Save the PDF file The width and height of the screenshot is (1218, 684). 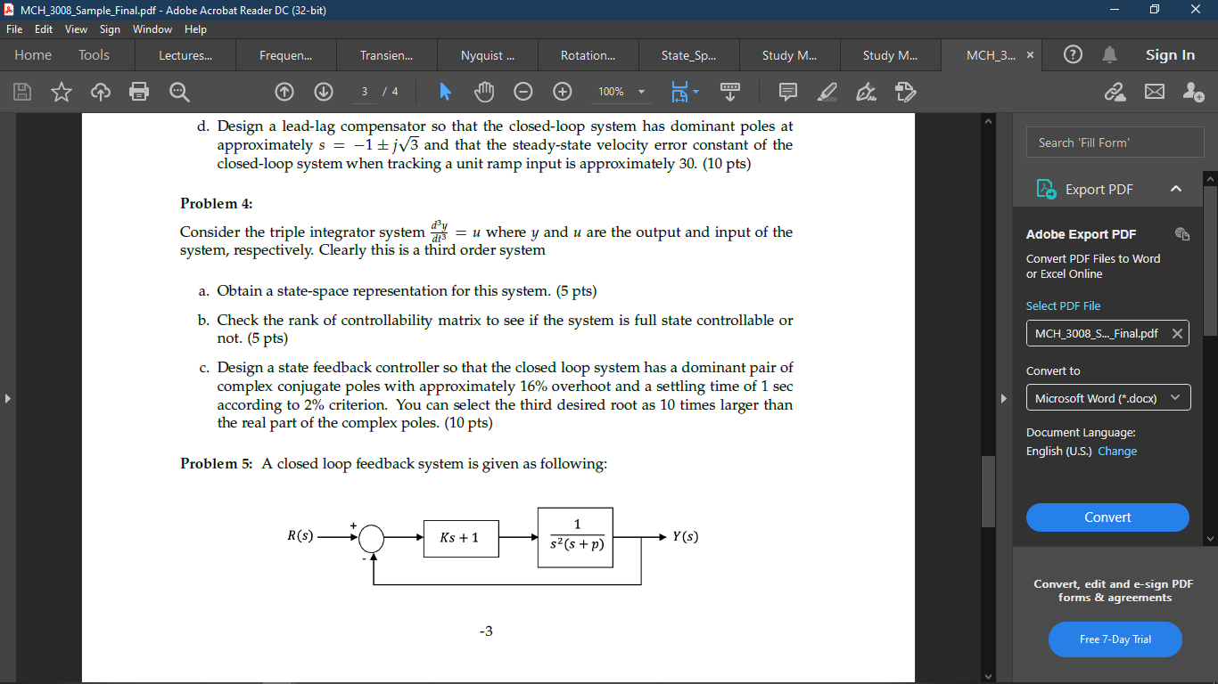[21, 92]
